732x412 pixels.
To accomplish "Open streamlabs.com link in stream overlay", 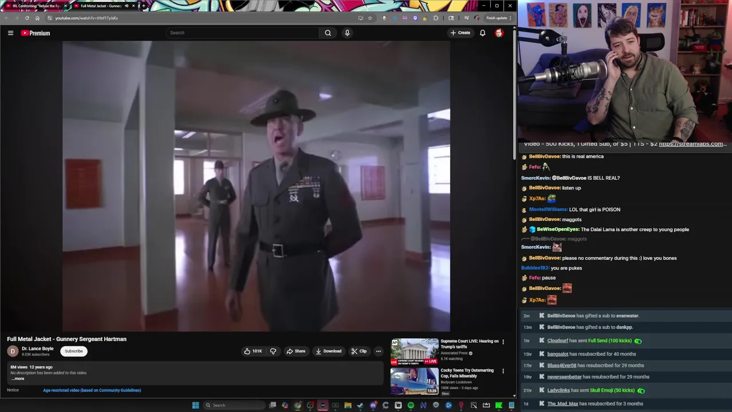I will pyautogui.click(x=693, y=144).
